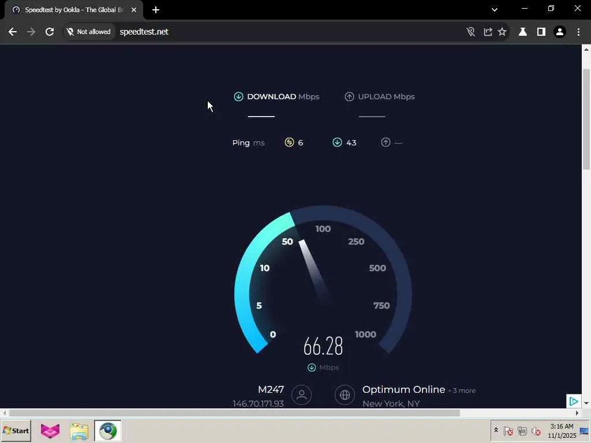Screen dimensions: 591x443
Task: Click the 500 mark on the gauge
Action: [377, 268]
